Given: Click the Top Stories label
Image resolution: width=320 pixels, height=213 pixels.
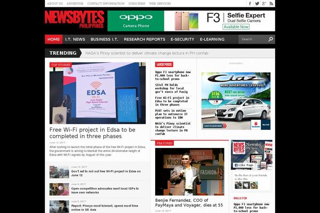Looking at the screenshot, I should (x=61, y=65).
